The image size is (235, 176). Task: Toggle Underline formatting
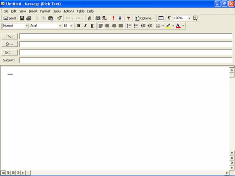click(92, 26)
